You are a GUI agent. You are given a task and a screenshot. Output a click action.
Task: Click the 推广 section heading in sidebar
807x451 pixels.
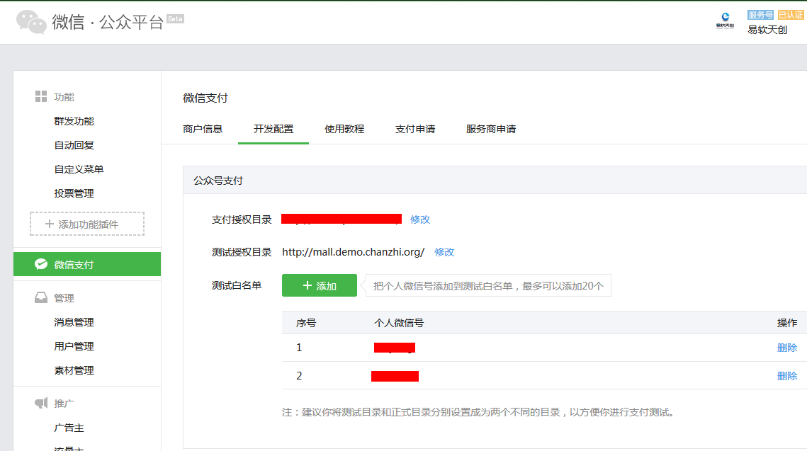(x=64, y=404)
